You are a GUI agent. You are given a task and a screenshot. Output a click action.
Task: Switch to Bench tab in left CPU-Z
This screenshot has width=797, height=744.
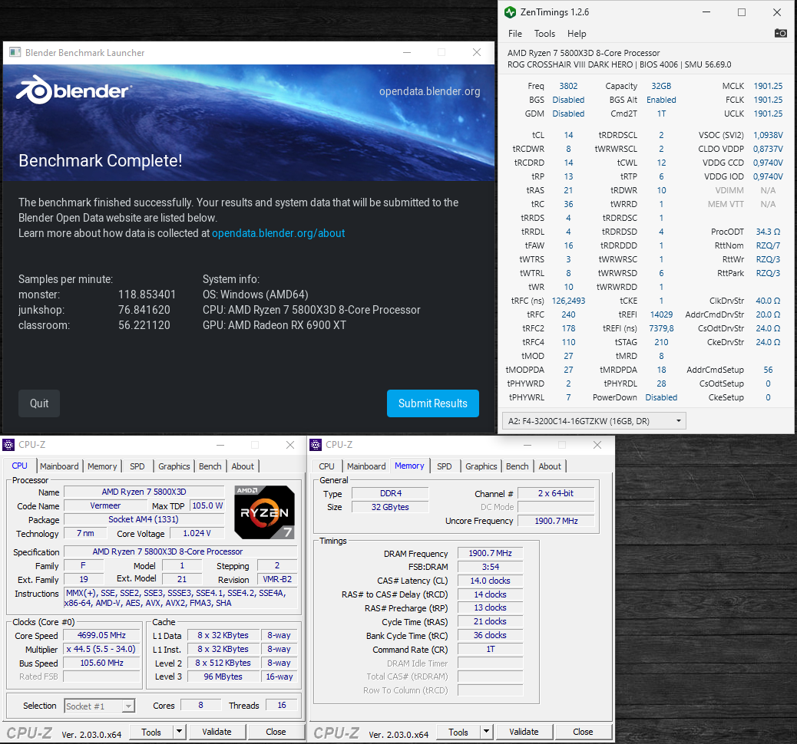pos(210,466)
